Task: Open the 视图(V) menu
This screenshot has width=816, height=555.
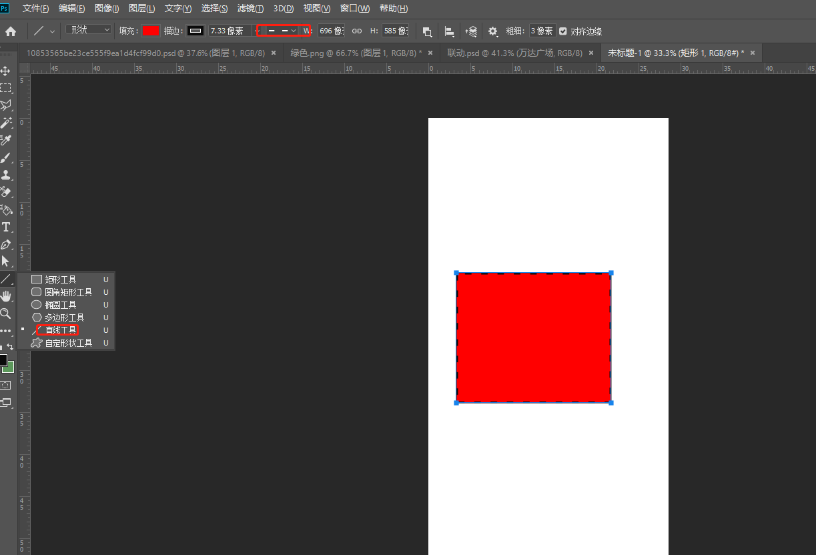Action: point(317,9)
